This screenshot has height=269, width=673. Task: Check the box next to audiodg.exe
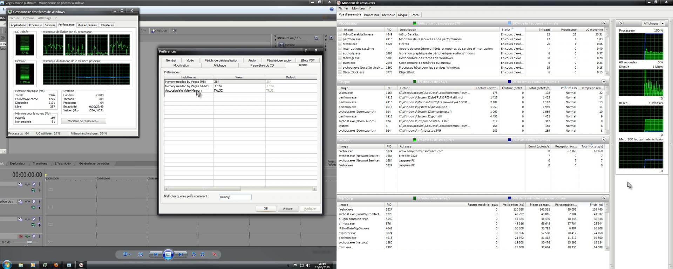tap(340, 54)
